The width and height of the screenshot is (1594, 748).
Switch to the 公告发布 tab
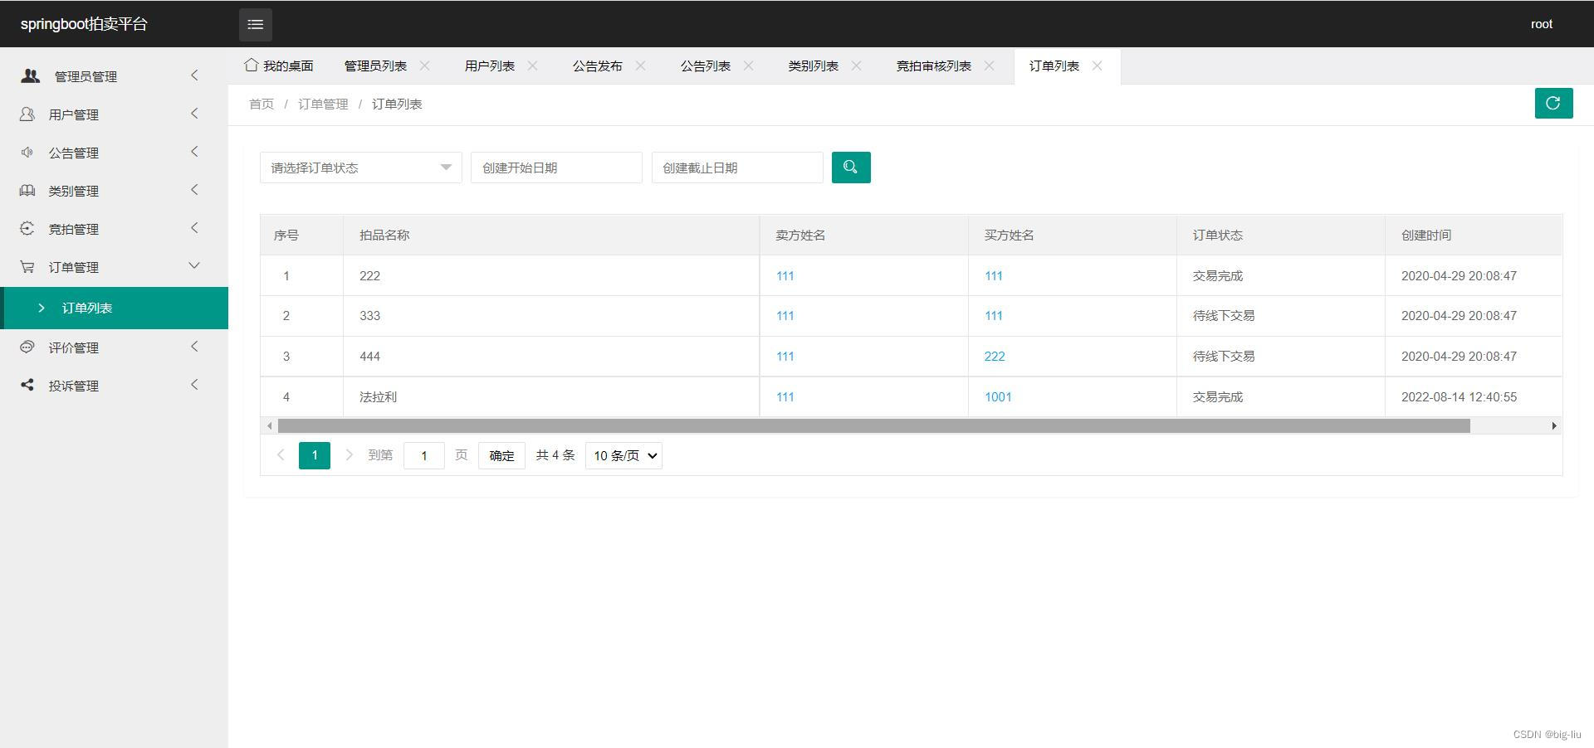(598, 66)
